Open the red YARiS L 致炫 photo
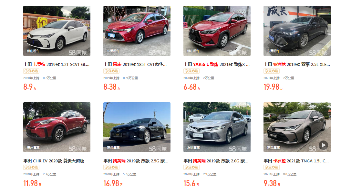341x191 pixels. click(217, 31)
